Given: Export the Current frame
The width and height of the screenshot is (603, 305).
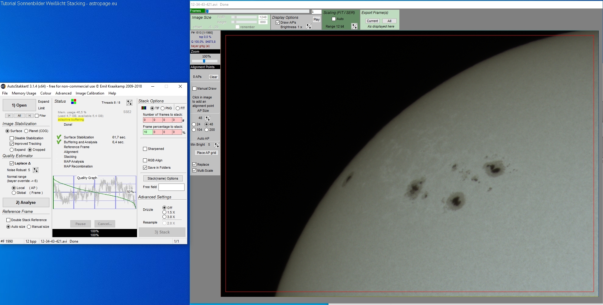Looking at the screenshot, I should click(372, 21).
